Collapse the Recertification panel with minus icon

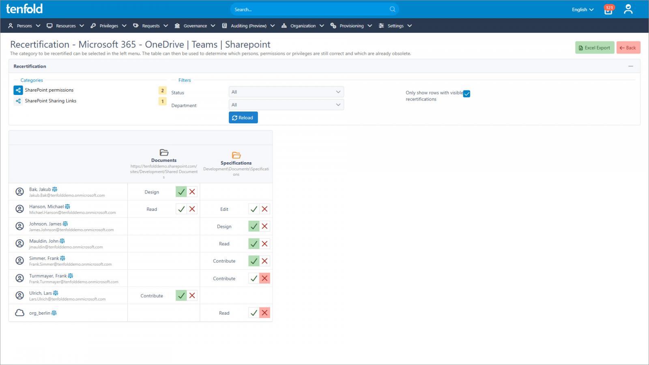click(x=631, y=66)
